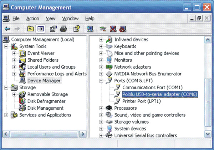The height and width of the screenshot is (150, 214).
Task: Select Device Manager in the tree
Action: click(x=44, y=81)
